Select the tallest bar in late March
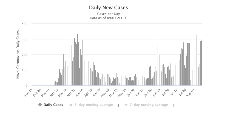 [71, 56]
